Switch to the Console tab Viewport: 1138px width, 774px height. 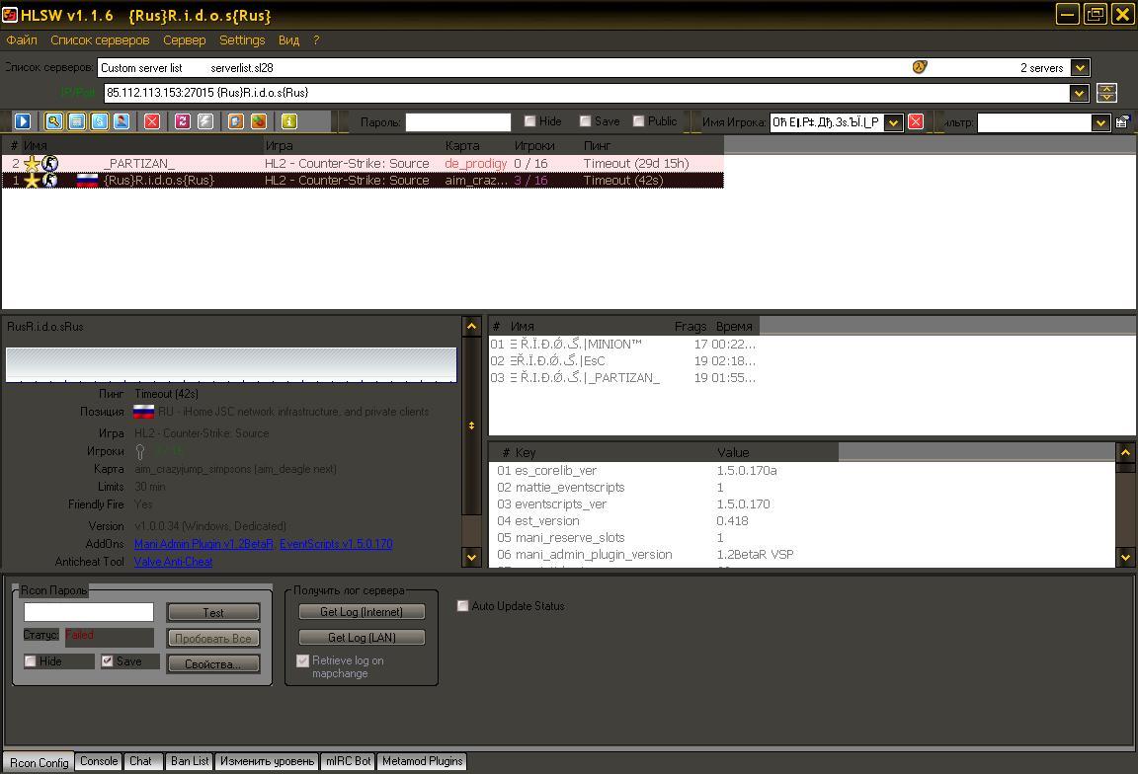coord(99,761)
